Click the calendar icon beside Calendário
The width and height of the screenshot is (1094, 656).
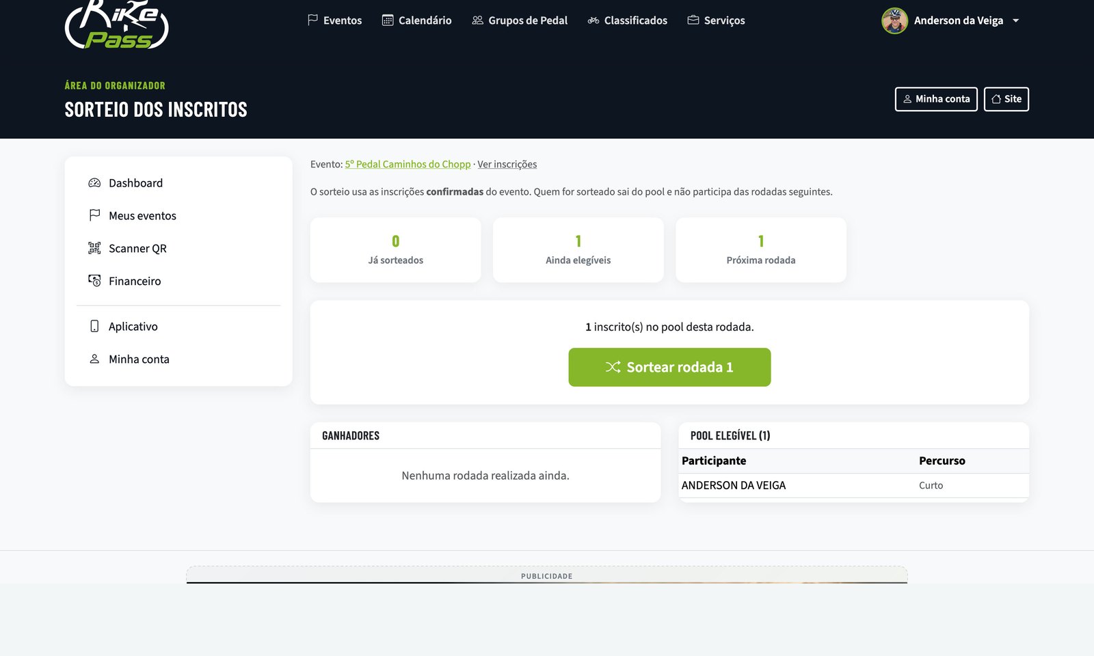388,20
